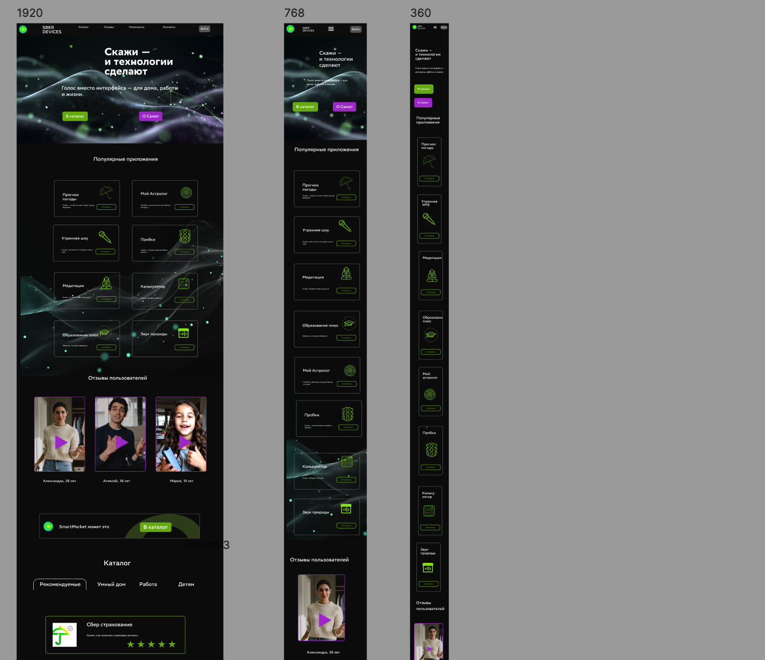Click the umbrella icon on Прогноз погоды card, 1920 frame

(106, 192)
